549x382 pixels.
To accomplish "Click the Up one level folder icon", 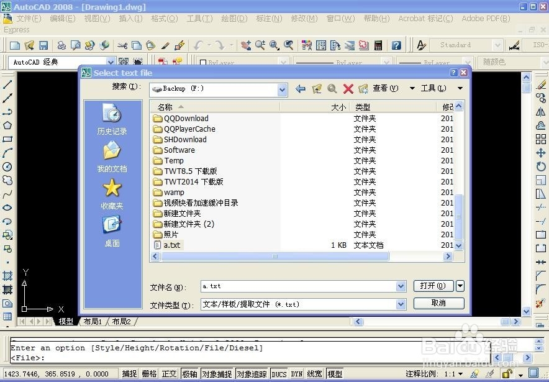I will (x=317, y=89).
